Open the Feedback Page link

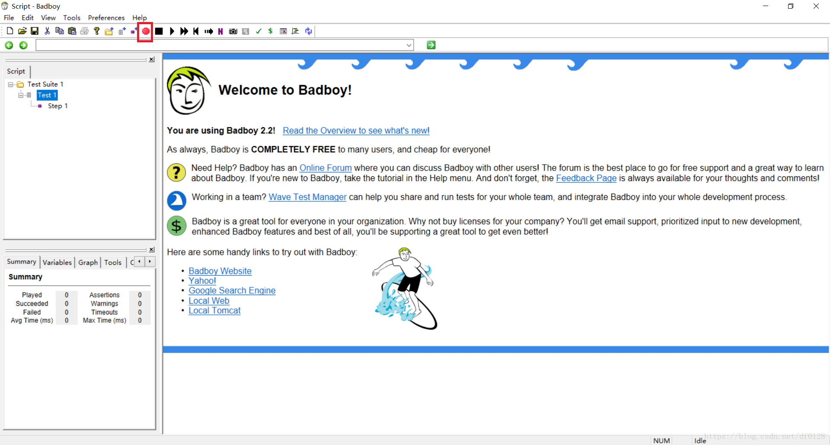[x=586, y=178]
